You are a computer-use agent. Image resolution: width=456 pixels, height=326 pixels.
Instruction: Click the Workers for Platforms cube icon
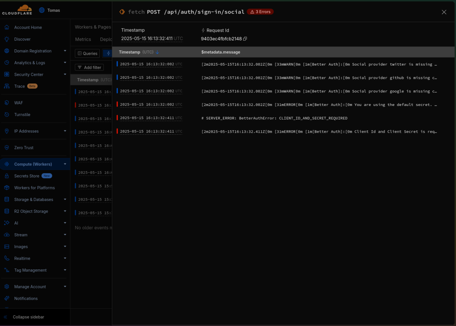tap(7, 188)
